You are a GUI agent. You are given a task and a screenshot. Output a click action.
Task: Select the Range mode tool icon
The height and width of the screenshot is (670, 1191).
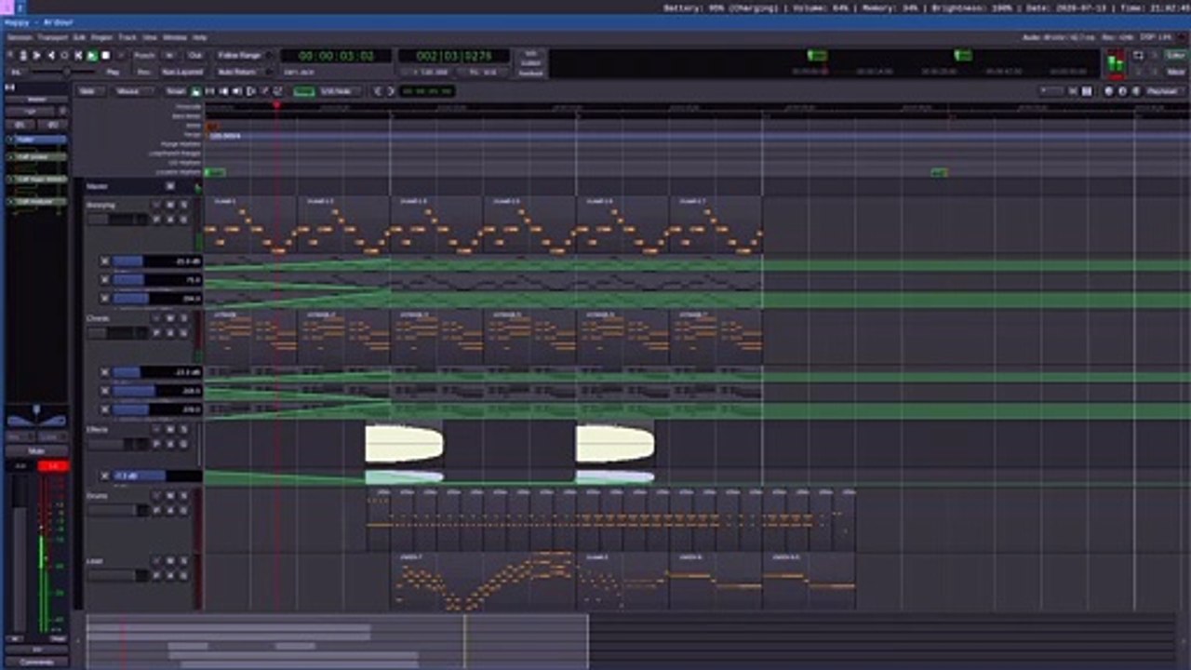point(210,91)
